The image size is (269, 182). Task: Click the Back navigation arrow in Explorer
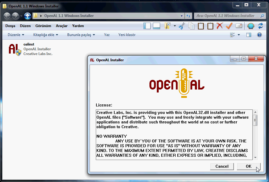[7, 16]
